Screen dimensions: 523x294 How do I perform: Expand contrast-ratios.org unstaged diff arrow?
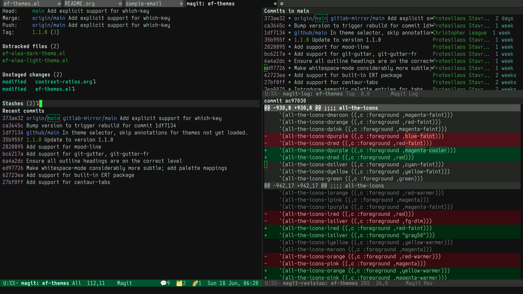[94, 82]
